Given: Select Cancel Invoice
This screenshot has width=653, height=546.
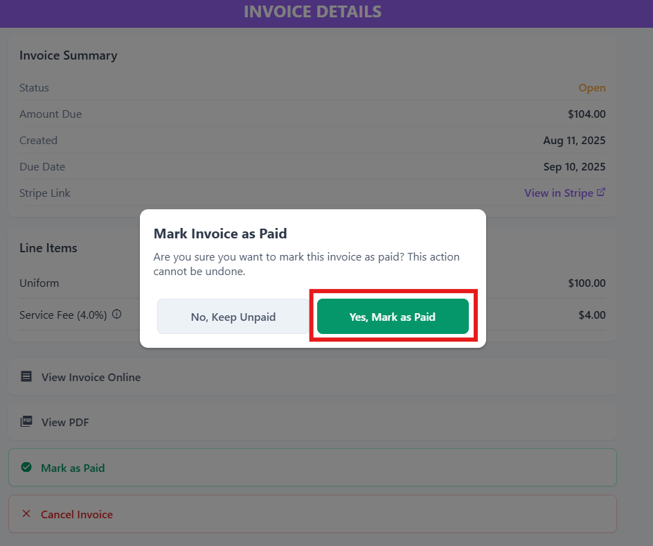Looking at the screenshot, I should click(x=312, y=514).
